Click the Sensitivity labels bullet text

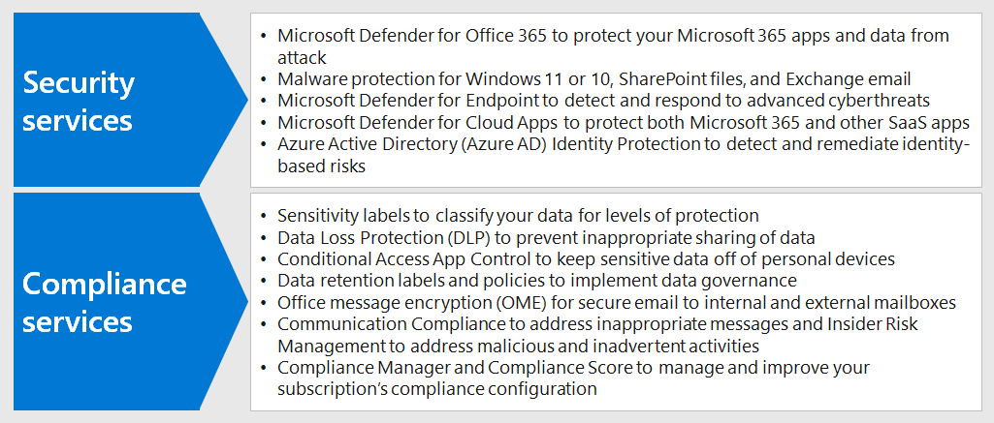pos(518,216)
